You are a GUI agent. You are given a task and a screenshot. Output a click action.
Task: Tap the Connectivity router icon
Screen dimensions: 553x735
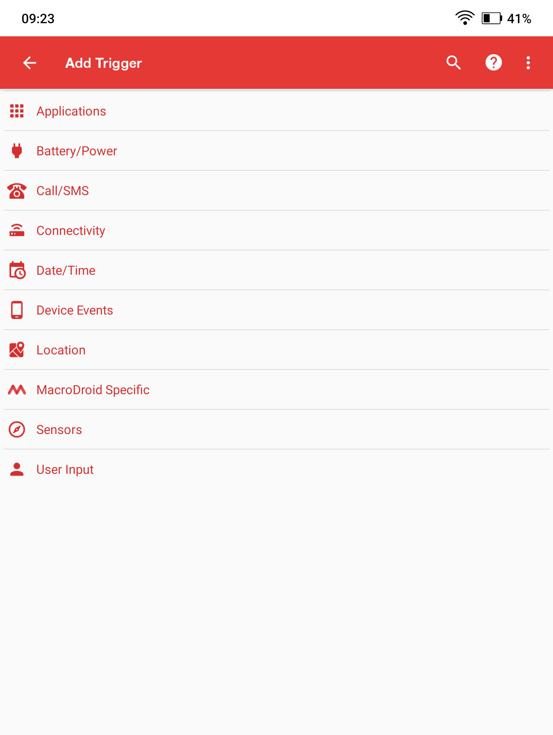click(17, 231)
